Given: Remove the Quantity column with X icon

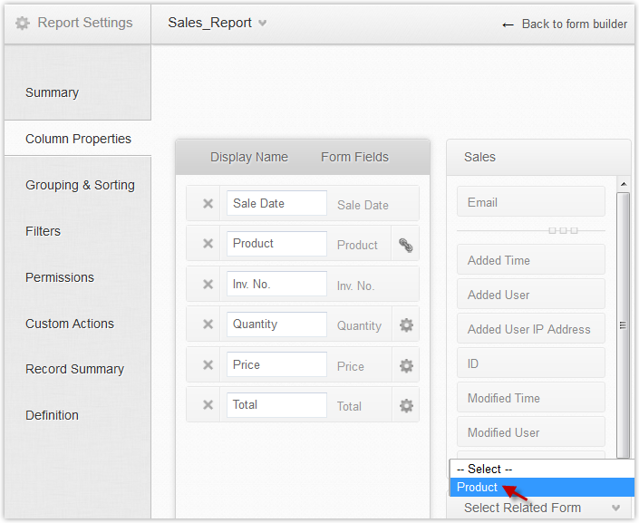Looking at the screenshot, I should (208, 324).
